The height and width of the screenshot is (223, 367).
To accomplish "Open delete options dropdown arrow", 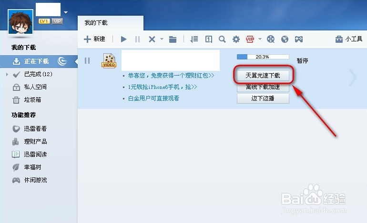I will point(162,39).
